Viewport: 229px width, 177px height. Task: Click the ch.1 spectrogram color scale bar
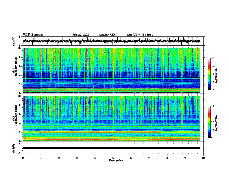[209, 74]
